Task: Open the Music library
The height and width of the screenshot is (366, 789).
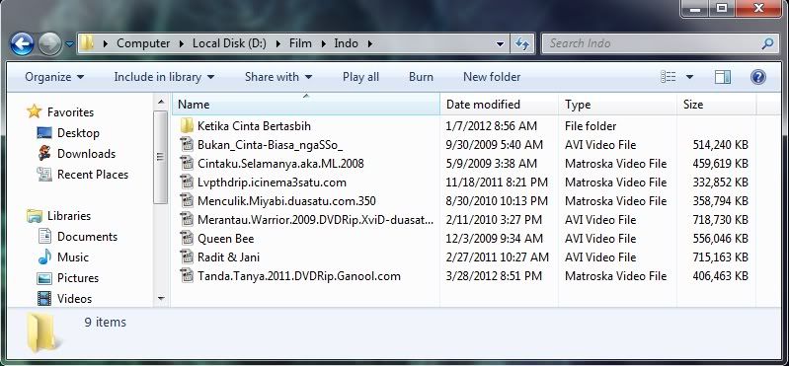Action: pos(72,257)
